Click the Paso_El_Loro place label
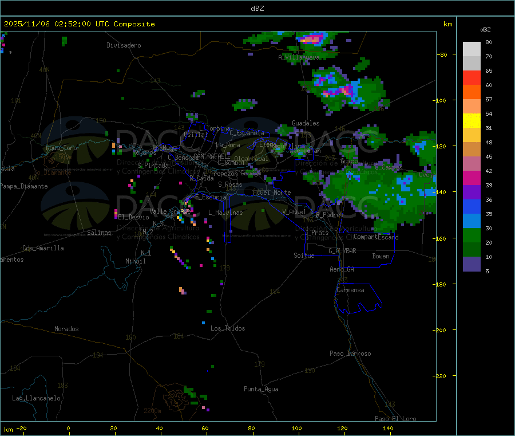Screen dimensions: 515x436 (395, 419)
